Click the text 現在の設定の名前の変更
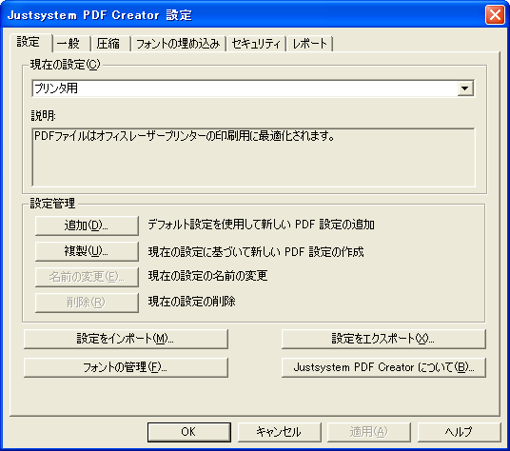Image resolution: width=510 pixels, height=451 pixels. coord(207,276)
